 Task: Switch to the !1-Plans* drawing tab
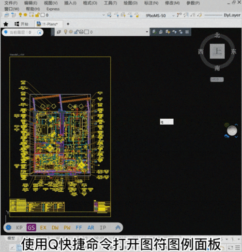[49, 24]
